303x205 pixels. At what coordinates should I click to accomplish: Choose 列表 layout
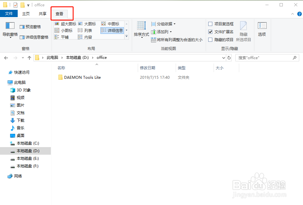coord(85,30)
